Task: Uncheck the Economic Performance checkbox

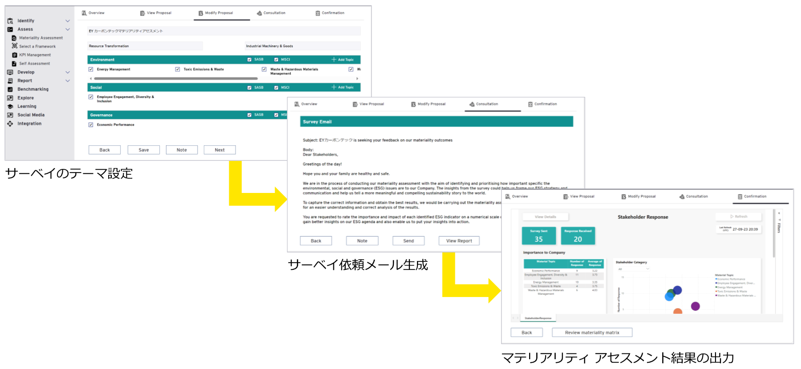Action: pyautogui.click(x=91, y=125)
